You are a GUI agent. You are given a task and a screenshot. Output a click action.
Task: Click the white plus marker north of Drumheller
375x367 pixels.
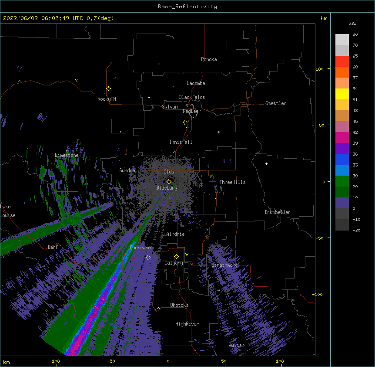pyautogui.click(x=266, y=164)
